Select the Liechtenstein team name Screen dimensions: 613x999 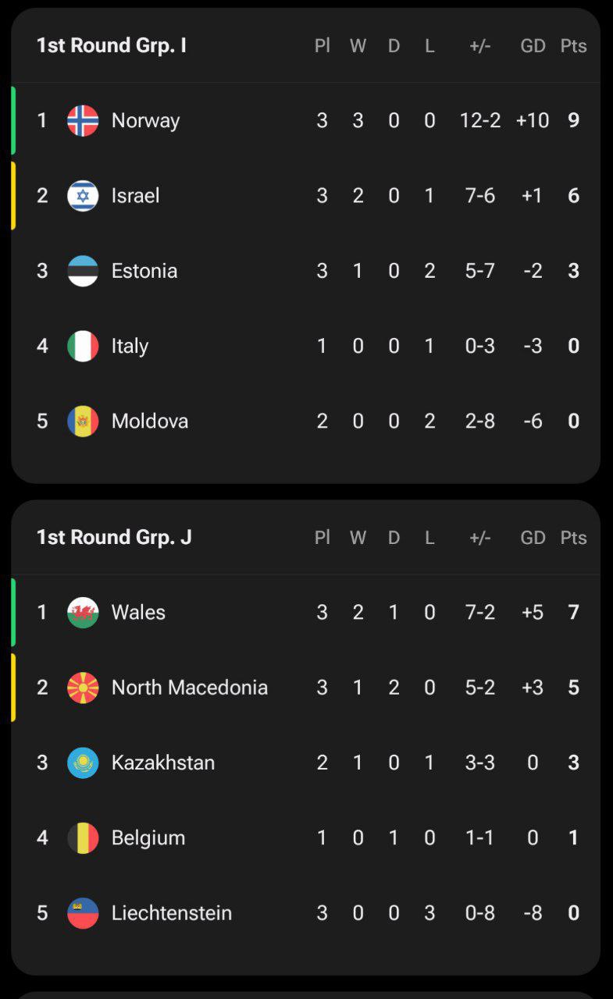pyautogui.click(x=171, y=913)
